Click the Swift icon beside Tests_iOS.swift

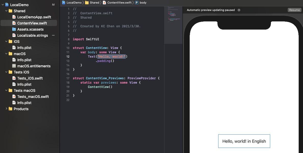pyautogui.click(x=14, y=78)
